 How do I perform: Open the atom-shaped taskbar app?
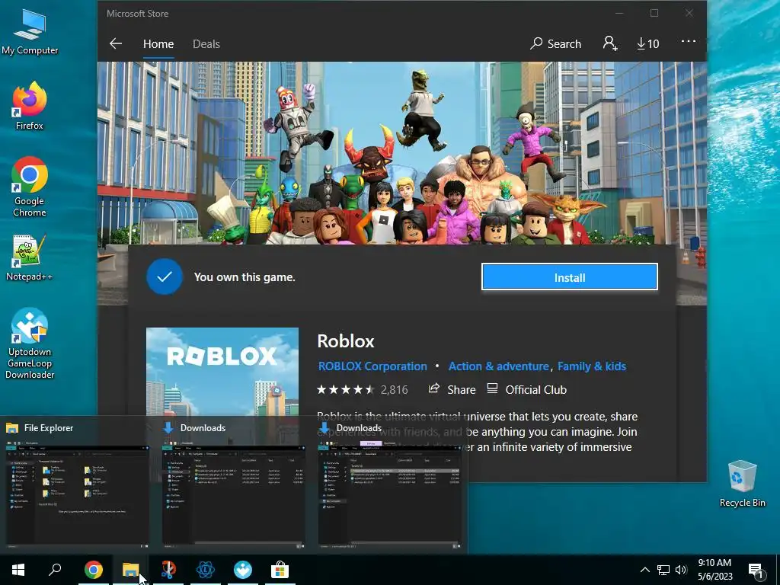[x=205, y=570]
